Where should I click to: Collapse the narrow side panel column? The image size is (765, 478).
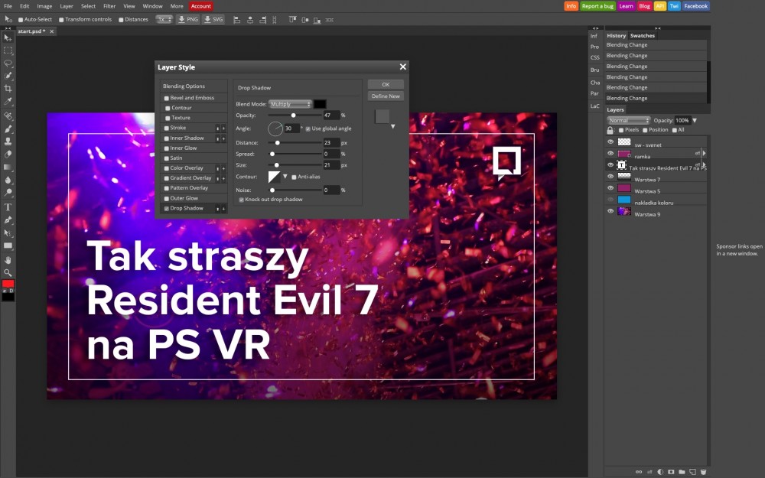pos(594,28)
